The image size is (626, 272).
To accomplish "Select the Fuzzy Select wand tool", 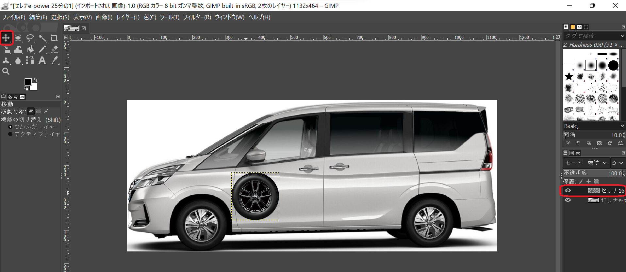I will (x=42, y=38).
